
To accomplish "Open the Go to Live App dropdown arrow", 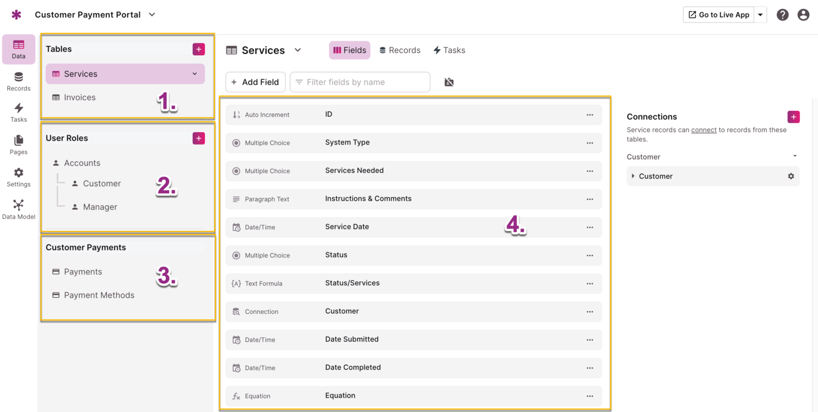I will (760, 15).
